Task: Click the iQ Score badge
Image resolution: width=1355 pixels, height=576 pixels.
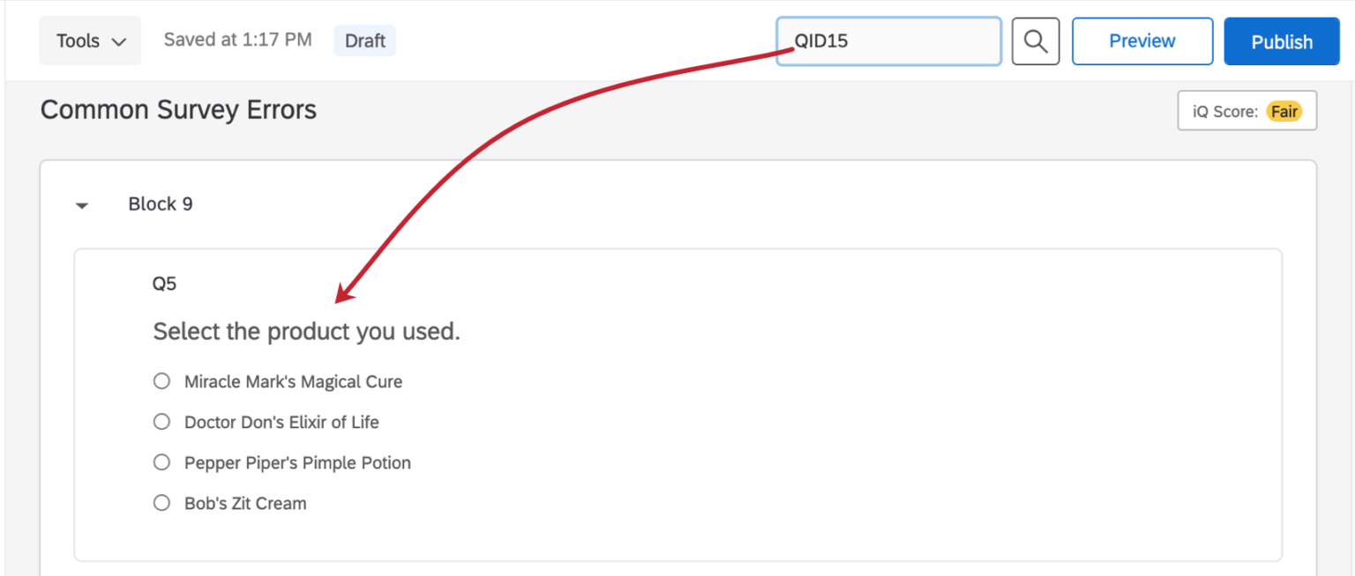Action: click(1246, 110)
